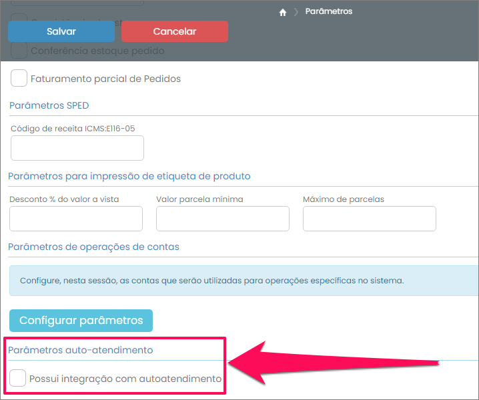Focus the Código de receita ICMS field
Screen dimensions: 479x400
coord(77,148)
